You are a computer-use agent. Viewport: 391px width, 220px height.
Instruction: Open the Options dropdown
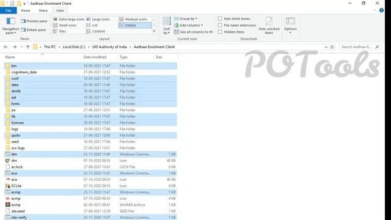290,26
